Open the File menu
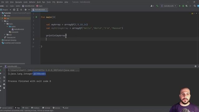The image size is (199, 112). 2,2
